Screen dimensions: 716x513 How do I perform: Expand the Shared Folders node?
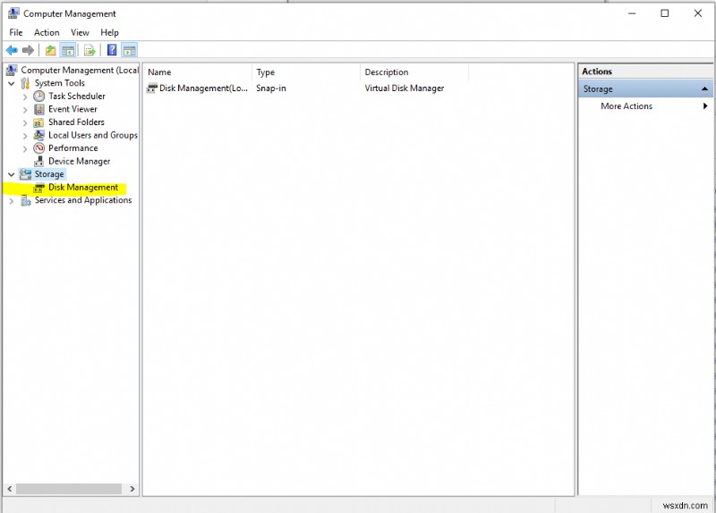pyautogui.click(x=25, y=122)
